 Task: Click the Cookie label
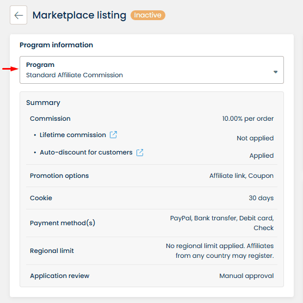41,198
